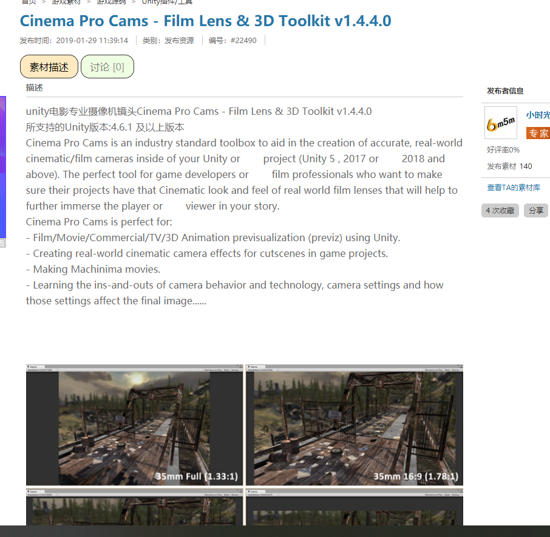This screenshot has width=550, height=537.
Task: Open the bottom-left partial preview image
Action: click(x=134, y=507)
